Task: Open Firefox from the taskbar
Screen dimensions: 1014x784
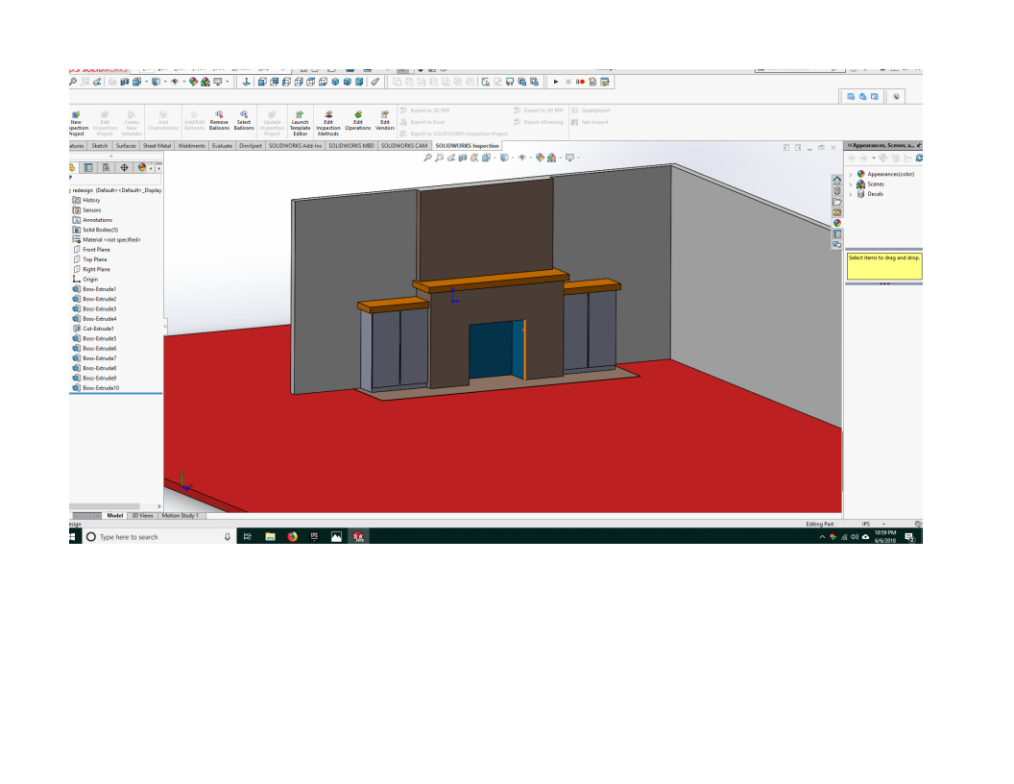Action: tap(292, 537)
